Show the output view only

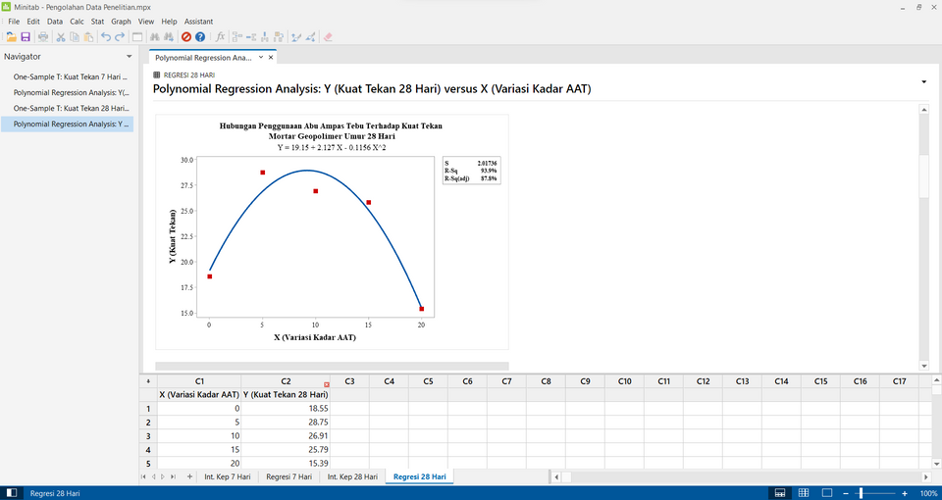coord(827,493)
